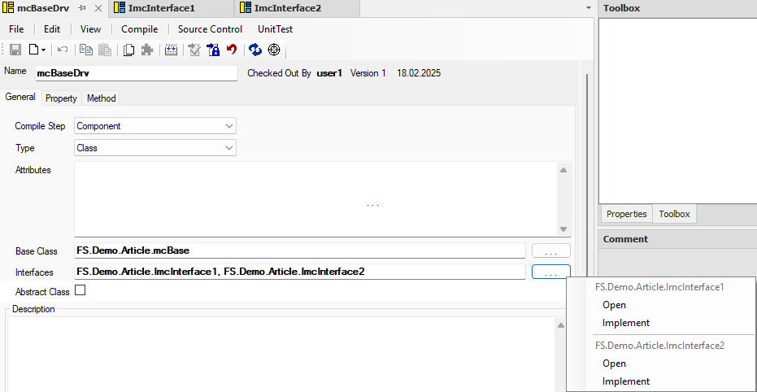Switch to the Property tab
Screen dimensions: 757x392
(61, 98)
